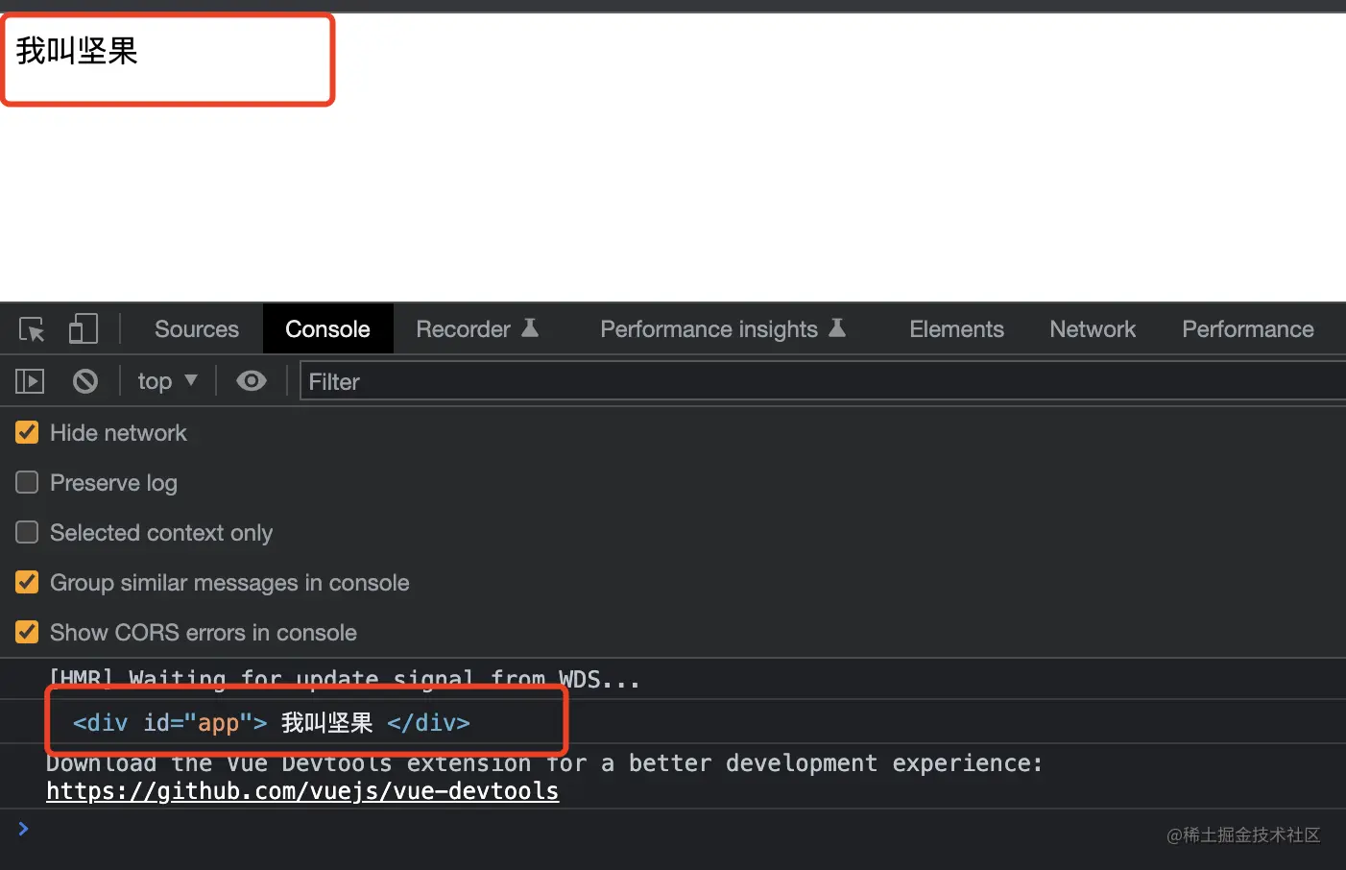
Task: Create a live expression with the eye icon
Action: [x=252, y=381]
